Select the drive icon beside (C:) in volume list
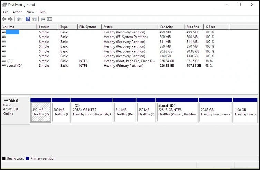Screen dimensions: 260x170 pos(4,61)
